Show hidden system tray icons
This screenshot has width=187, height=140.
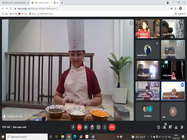148,137
